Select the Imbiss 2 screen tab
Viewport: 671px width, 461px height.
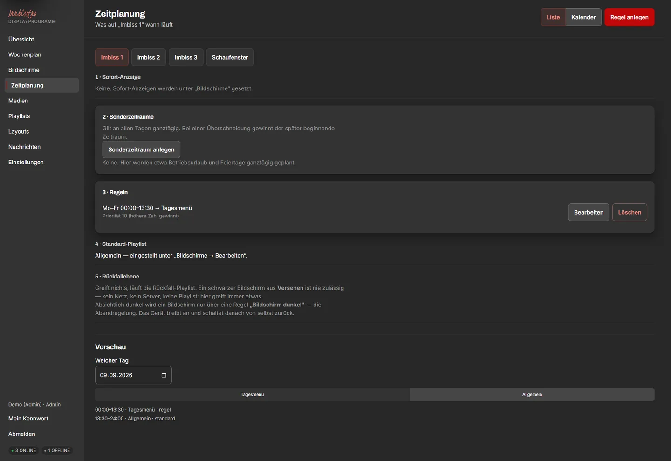(149, 57)
